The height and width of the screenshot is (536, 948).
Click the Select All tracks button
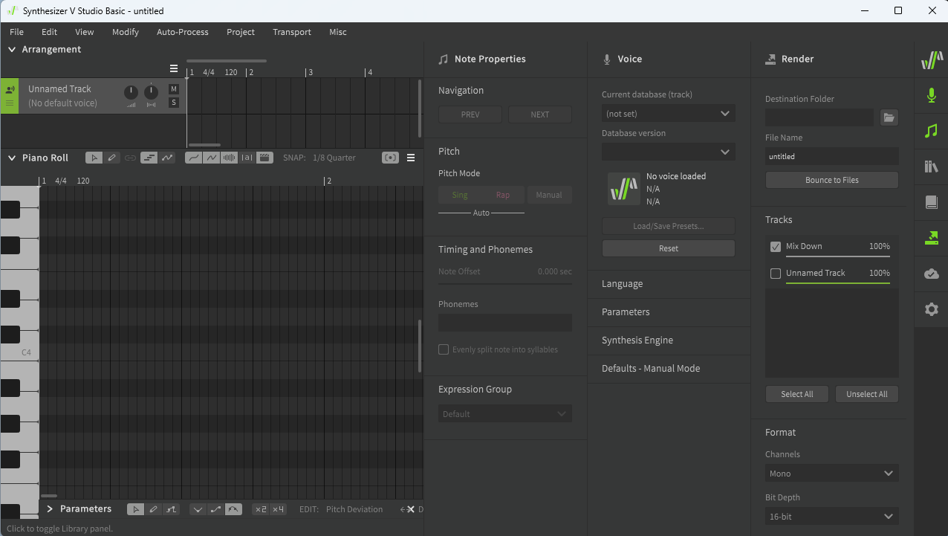click(x=797, y=394)
